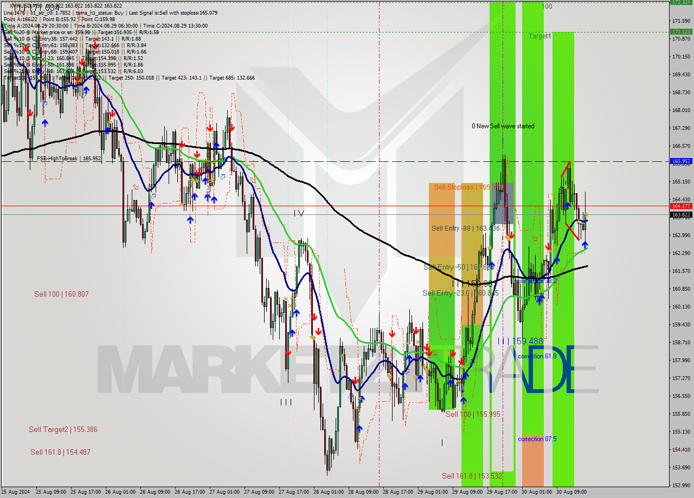Click the '25 Aug 2024' time axis label

(x=15, y=492)
